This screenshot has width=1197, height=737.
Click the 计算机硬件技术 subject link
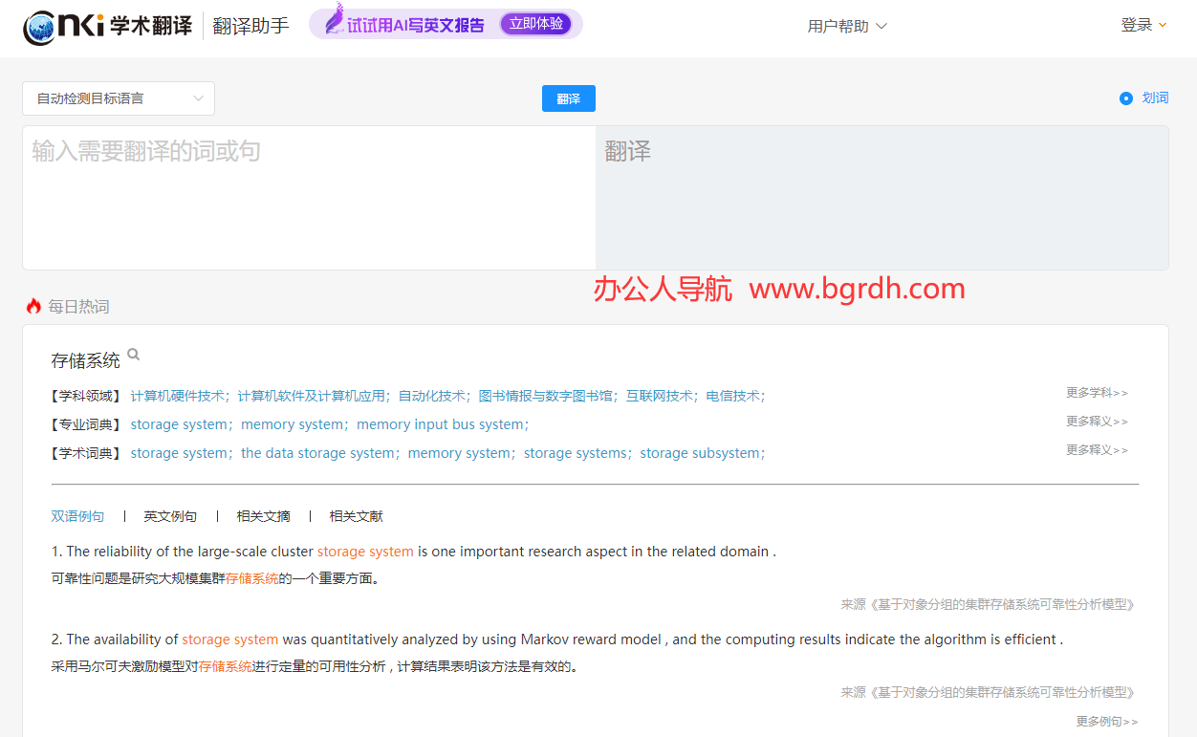click(178, 396)
